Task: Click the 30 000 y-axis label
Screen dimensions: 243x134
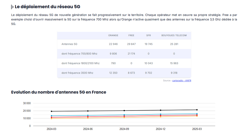Action: (x=27, y=103)
